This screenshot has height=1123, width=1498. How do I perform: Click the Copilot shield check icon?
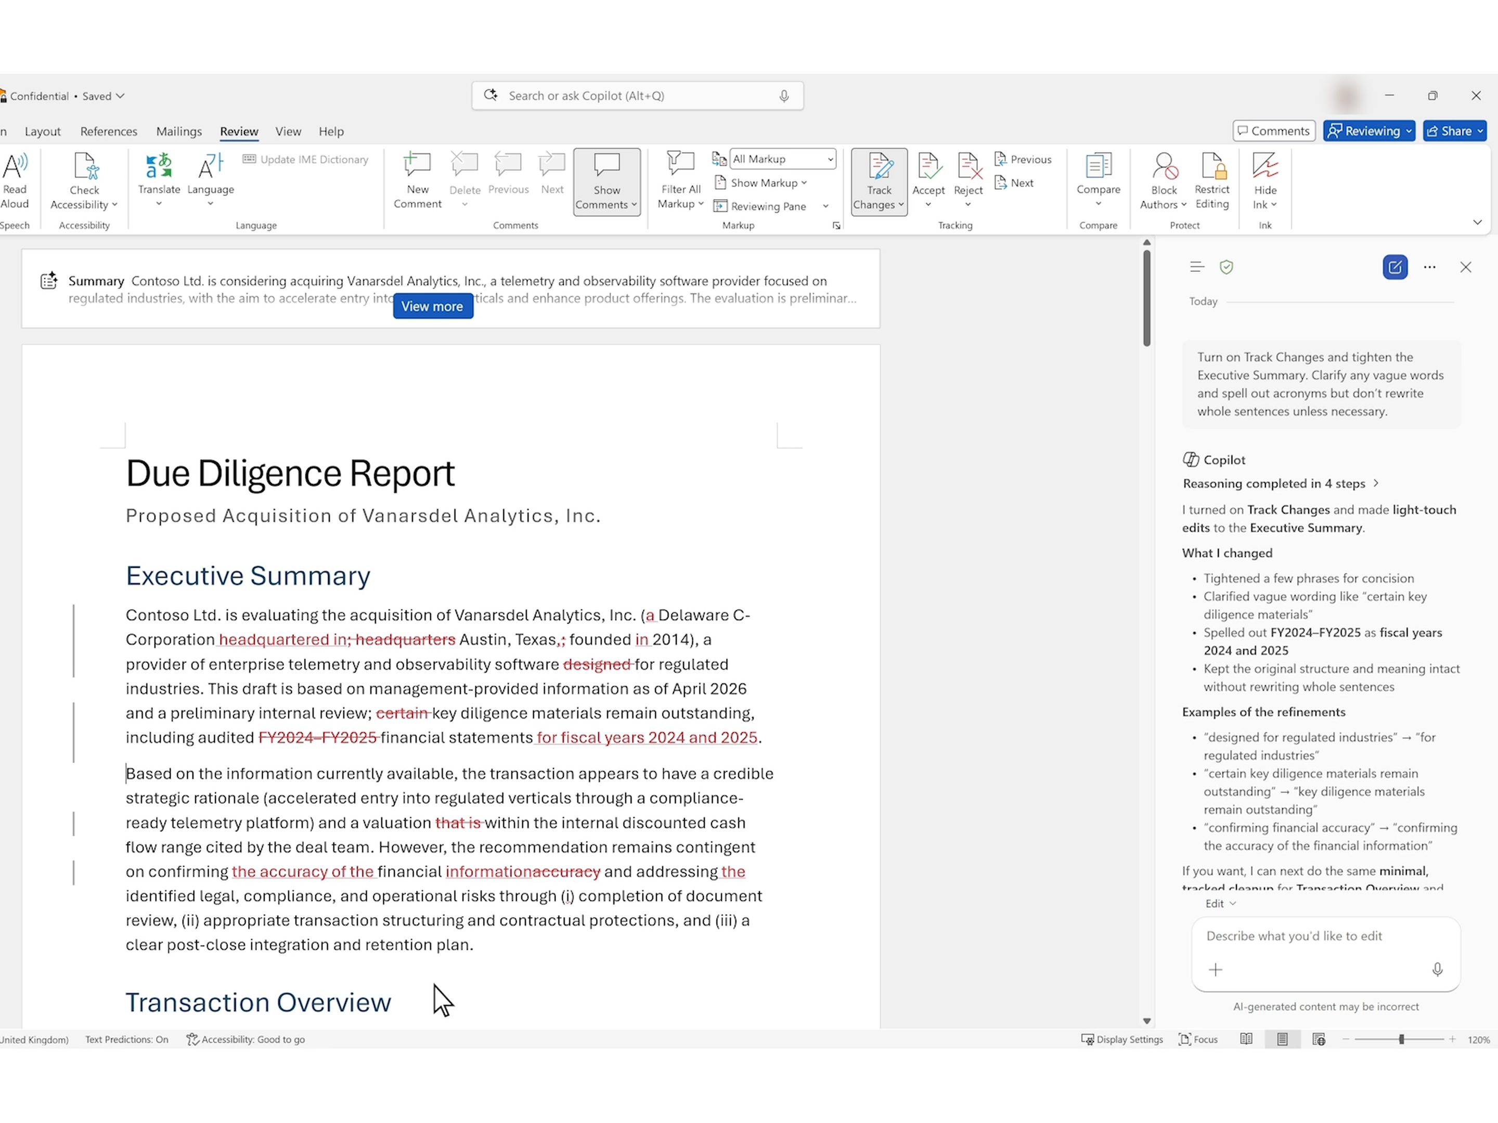[1226, 267]
